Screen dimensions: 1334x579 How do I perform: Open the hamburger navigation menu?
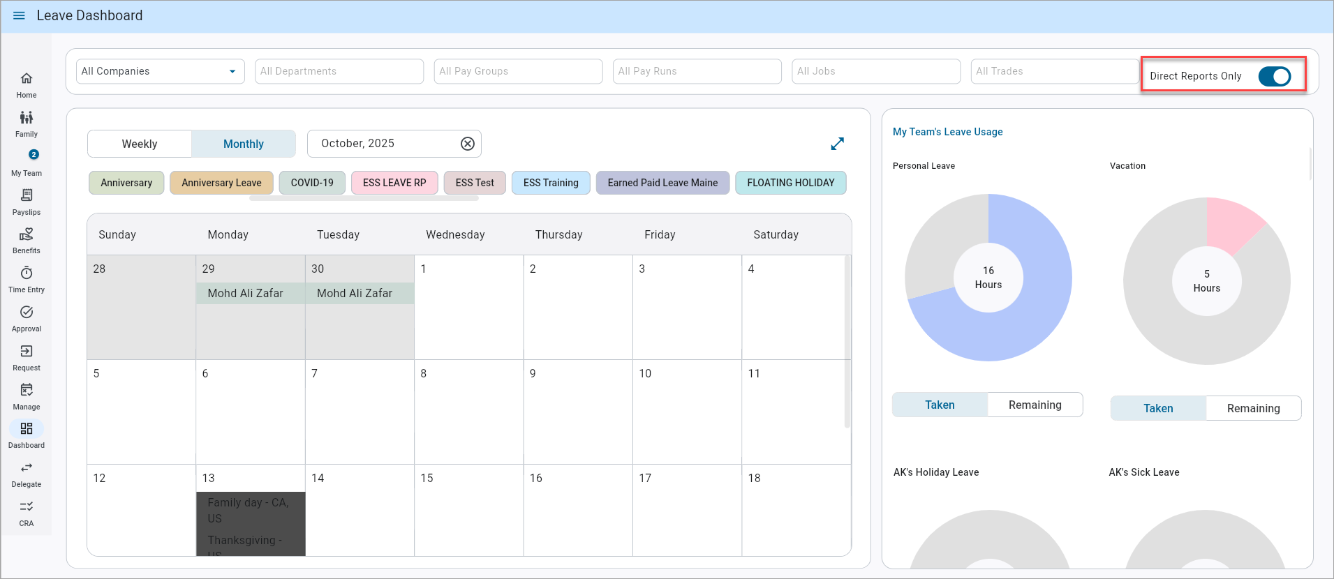click(x=19, y=15)
